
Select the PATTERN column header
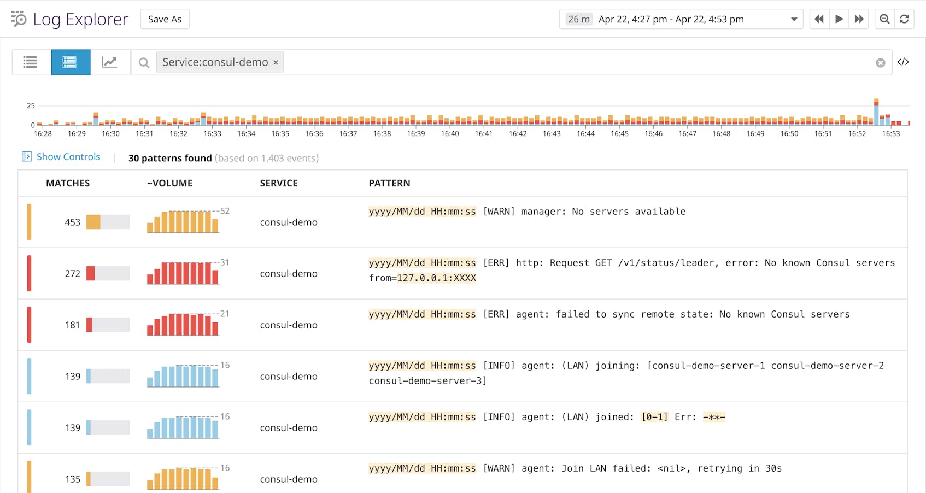pyautogui.click(x=389, y=183)
